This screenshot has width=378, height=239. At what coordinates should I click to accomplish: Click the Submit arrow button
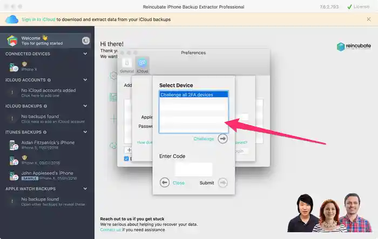tap(222, 183)
